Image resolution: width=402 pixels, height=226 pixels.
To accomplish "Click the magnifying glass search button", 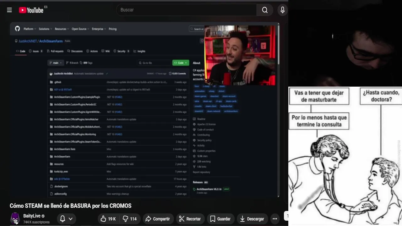I will [x=265, y=10].
